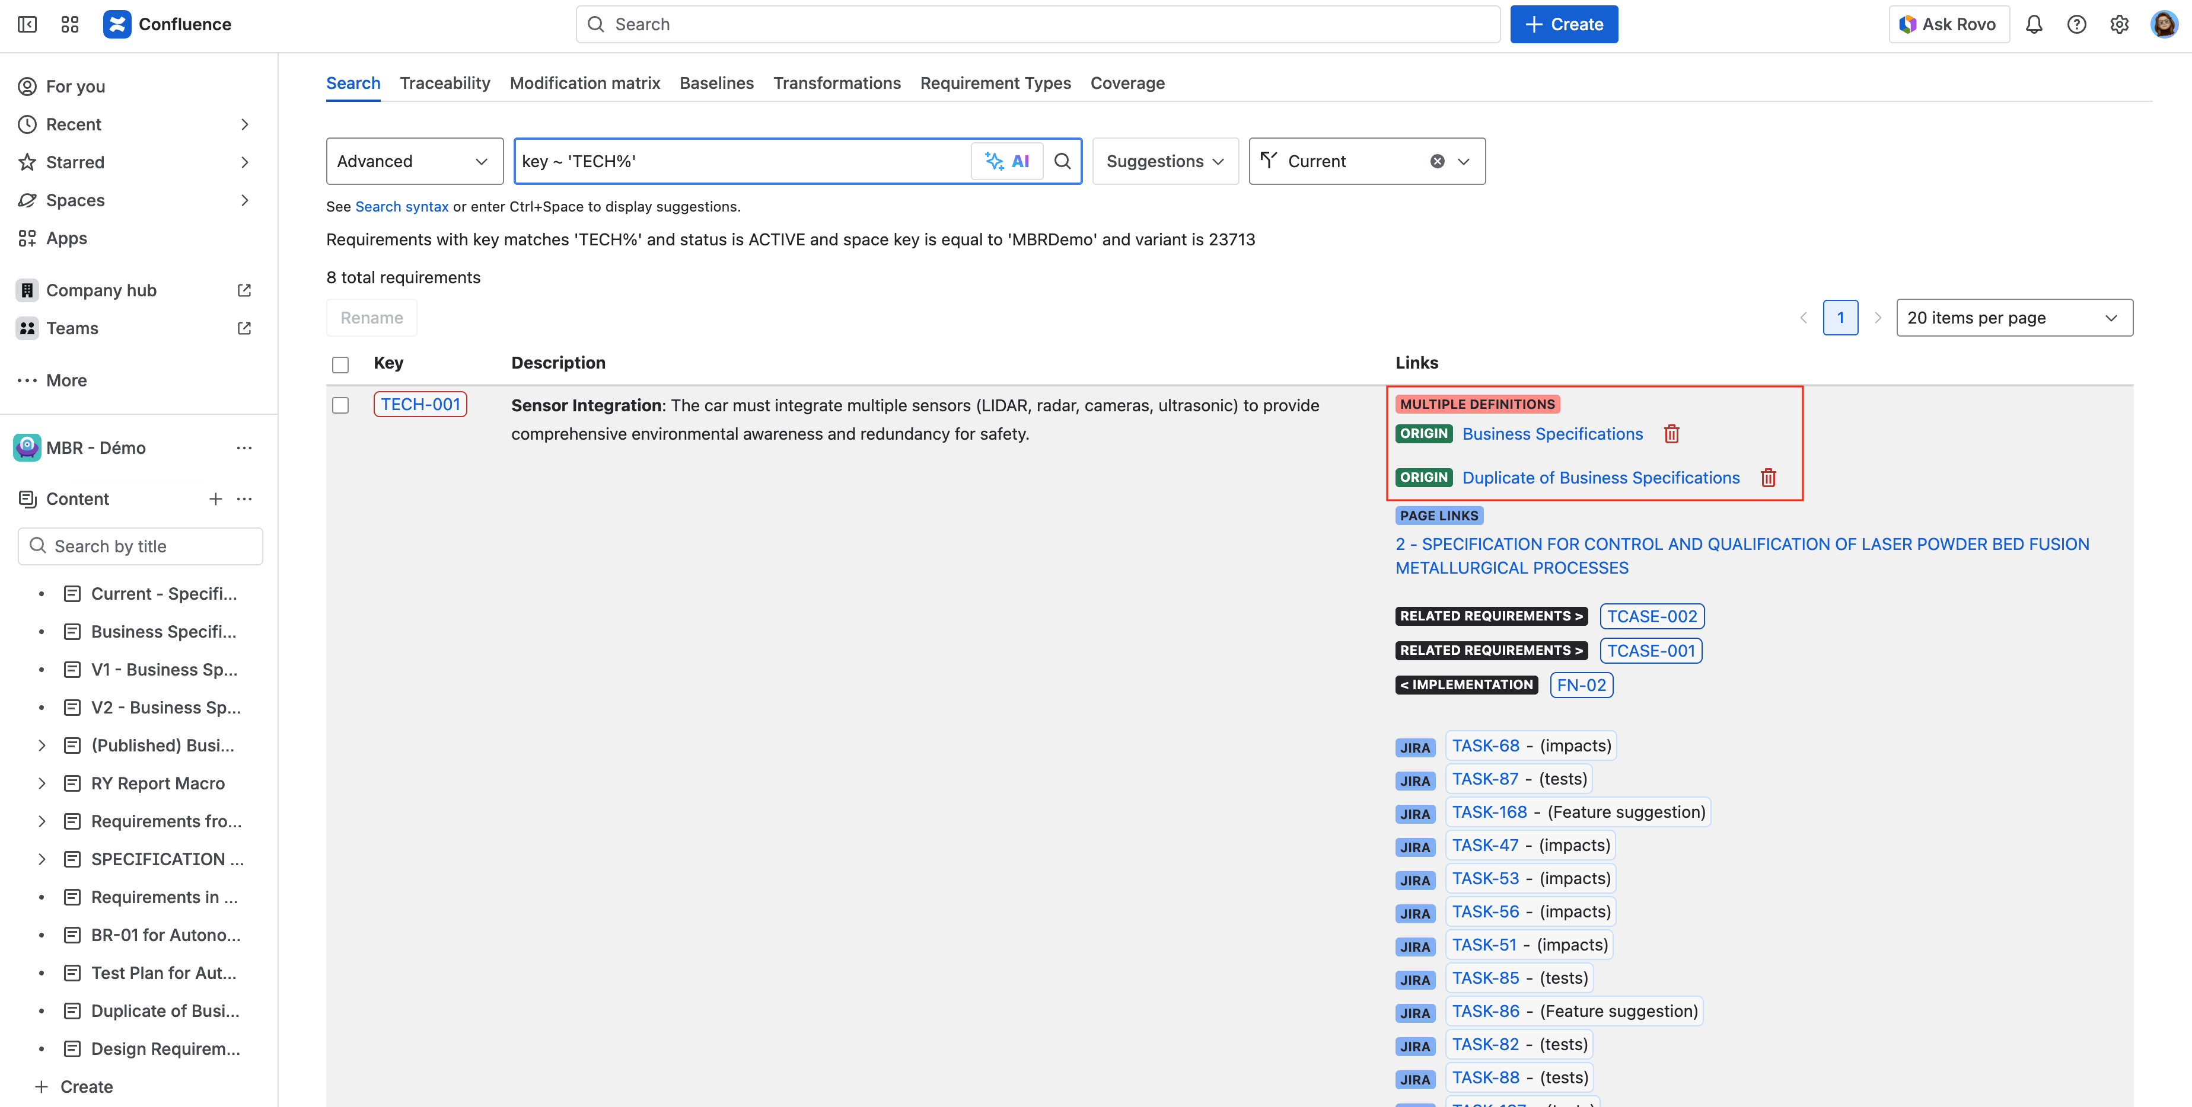
Task: Click the TASK-68 Jira link
Action: (x=1486, y=745)
